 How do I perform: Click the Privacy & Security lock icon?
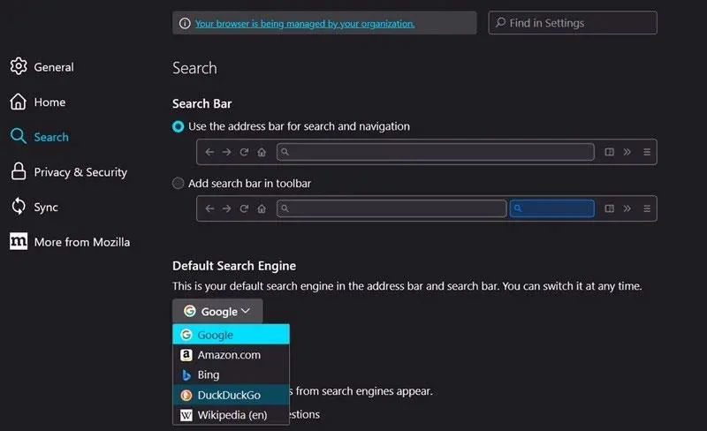(x=19, y=171)
